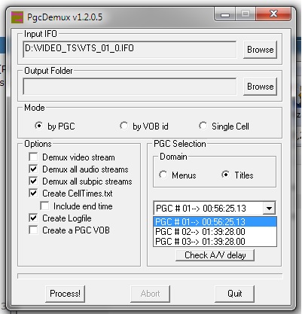
Task: Browse for the Output Folder
Action: tap(260, 87)
